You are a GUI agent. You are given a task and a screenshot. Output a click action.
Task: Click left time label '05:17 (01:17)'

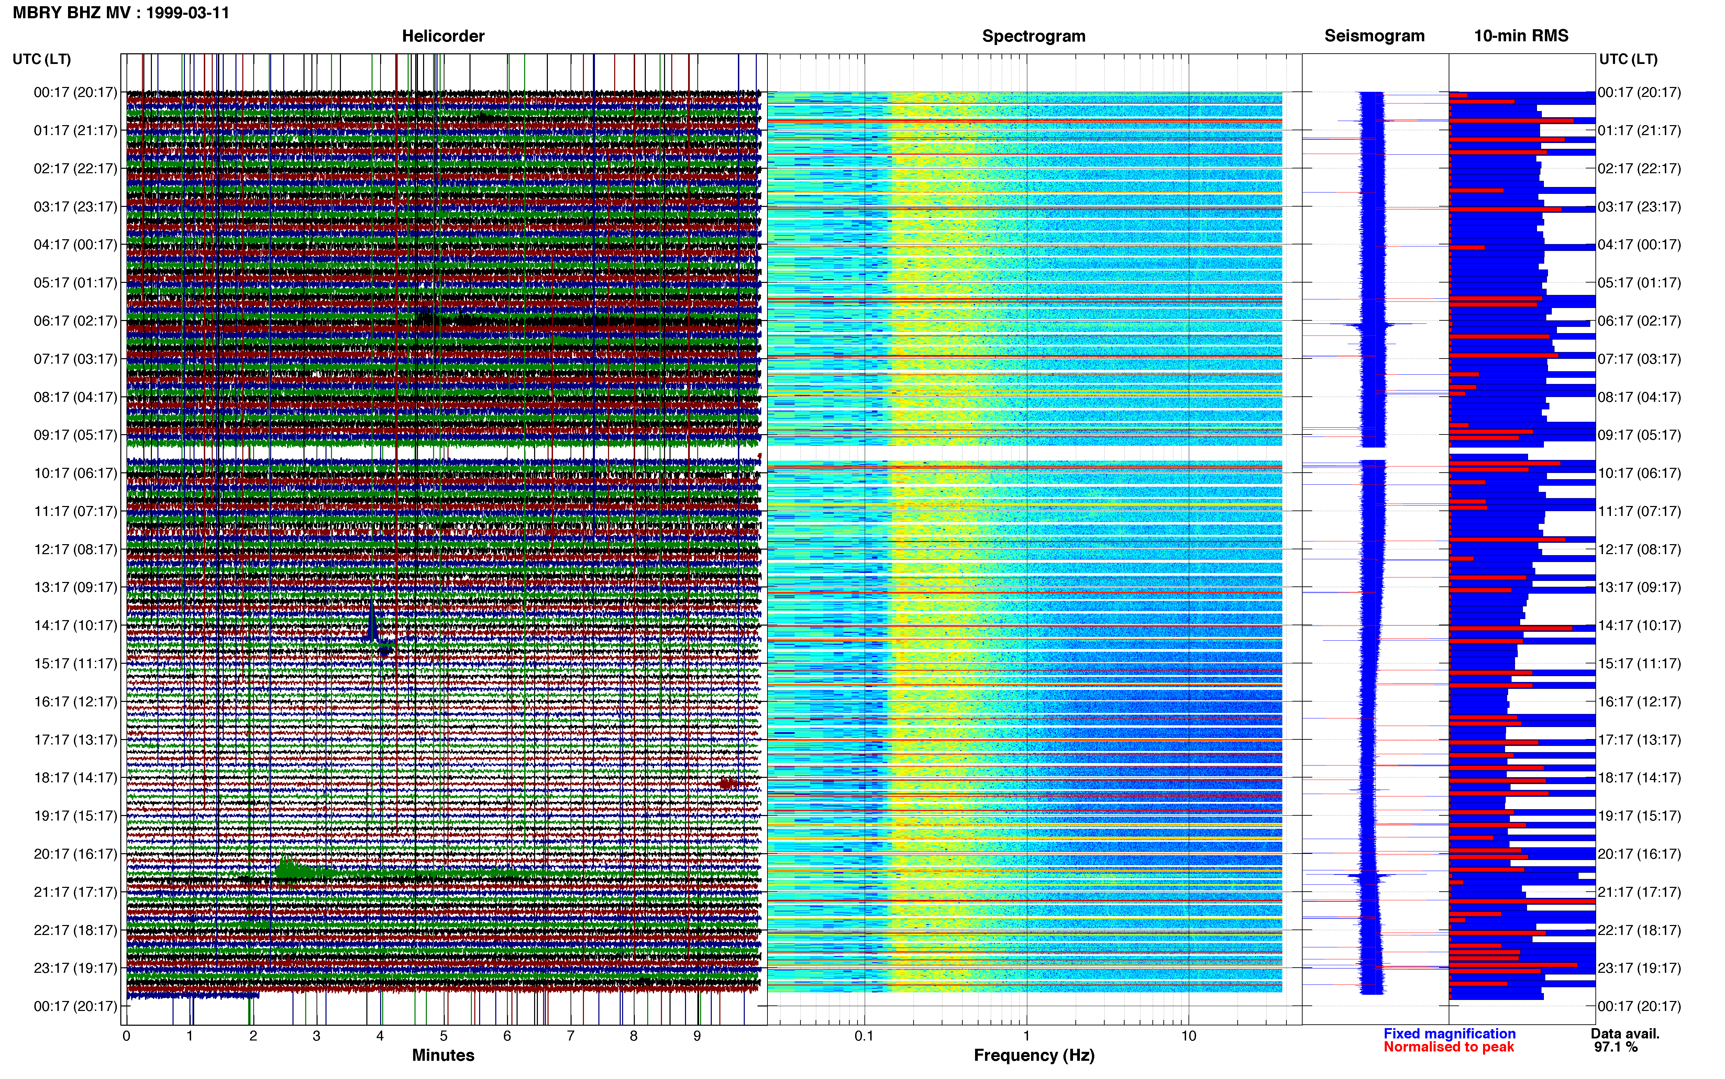click(76, 283)
